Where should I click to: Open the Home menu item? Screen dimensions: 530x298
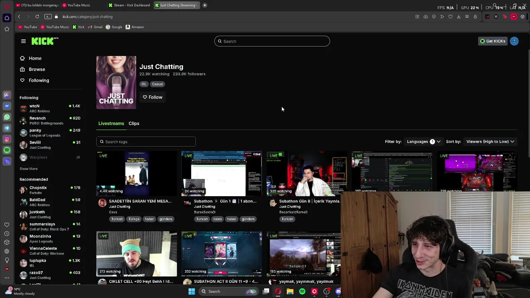tap(35, 58)
